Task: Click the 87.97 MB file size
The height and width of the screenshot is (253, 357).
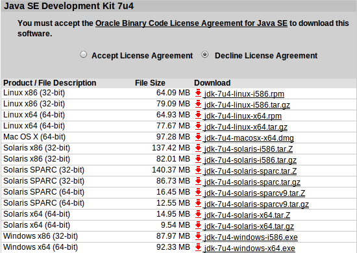Action: pos(173,236)
